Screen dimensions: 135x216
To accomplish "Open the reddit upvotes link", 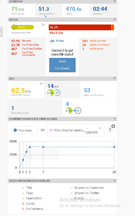I will click(98, 41).
